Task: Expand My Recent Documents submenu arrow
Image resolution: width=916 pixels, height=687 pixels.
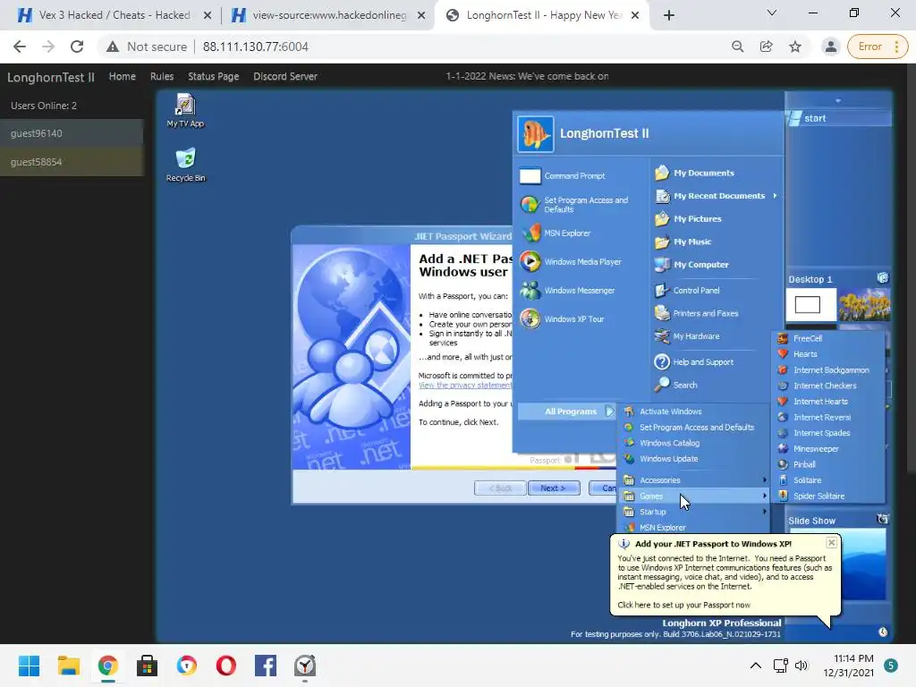Action: pos(776,196)
